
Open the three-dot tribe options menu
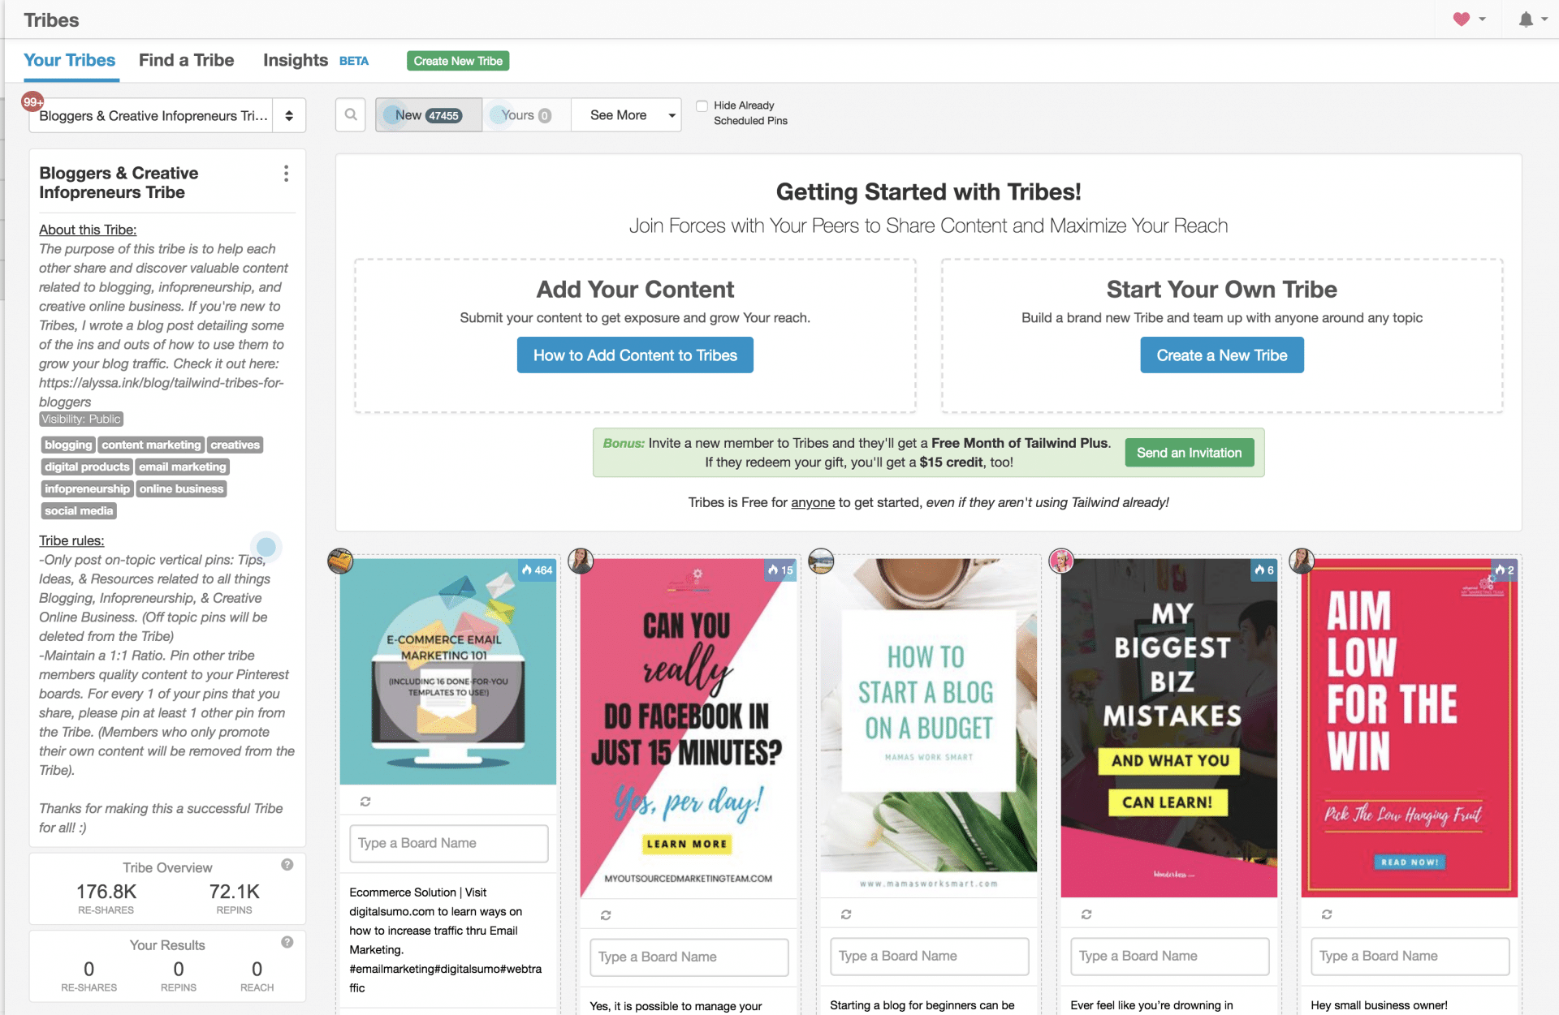click(286, 174)
